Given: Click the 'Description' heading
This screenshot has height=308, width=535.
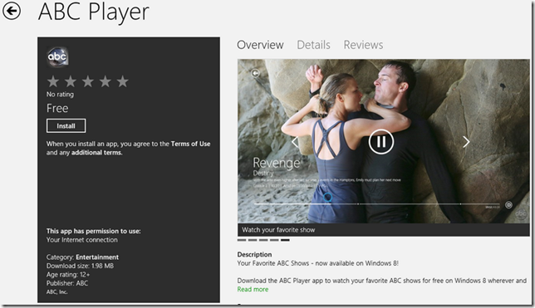Looking at the screenshot, I should point(254,254).
